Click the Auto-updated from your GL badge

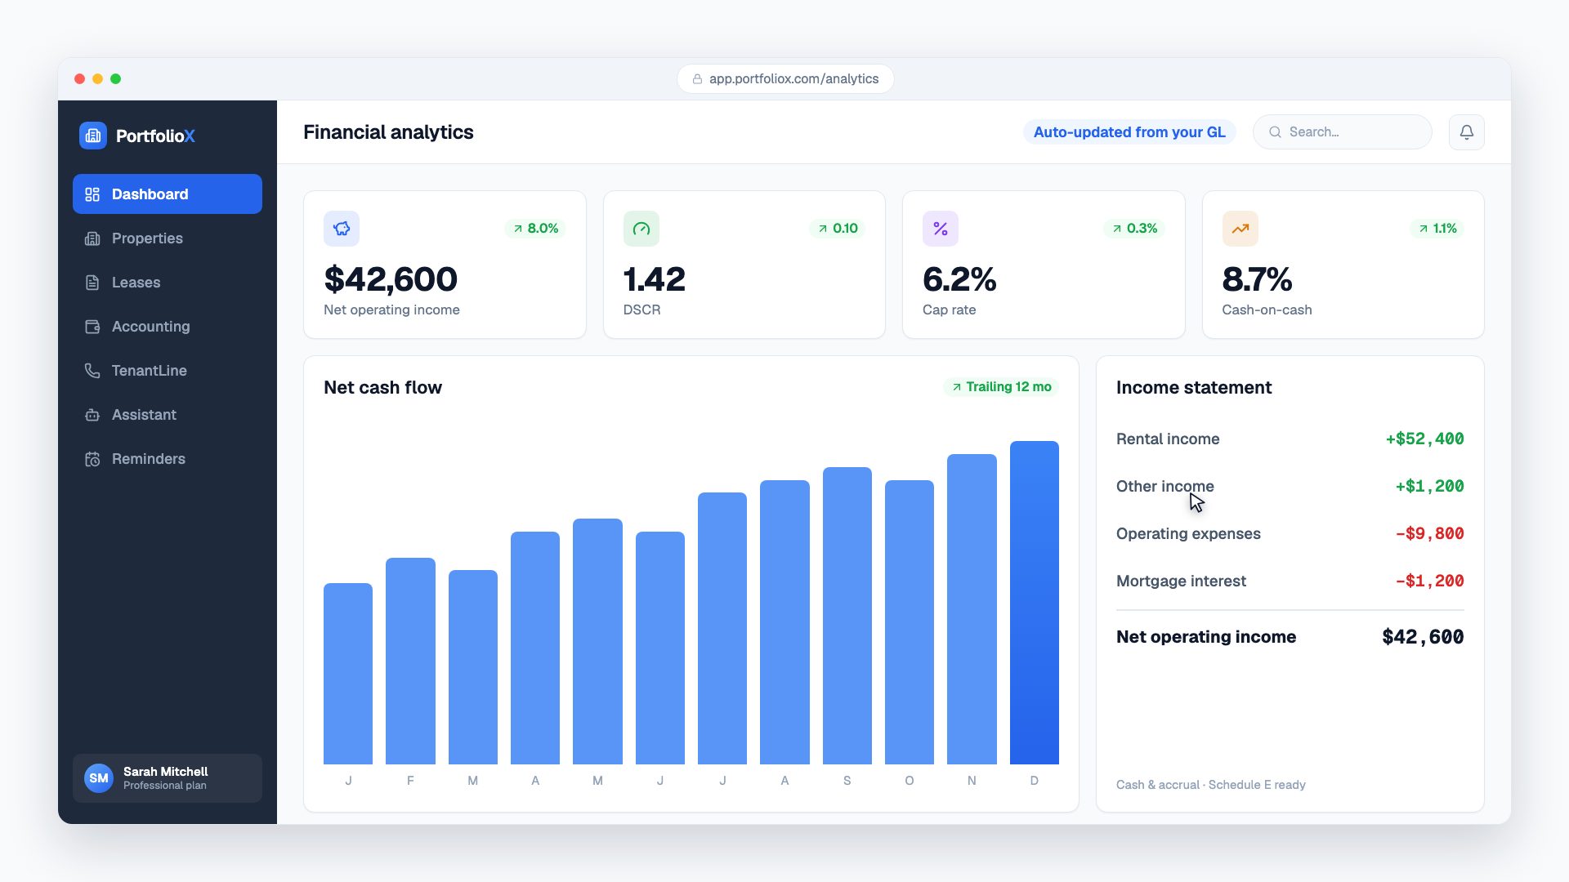click(1129, 132)
